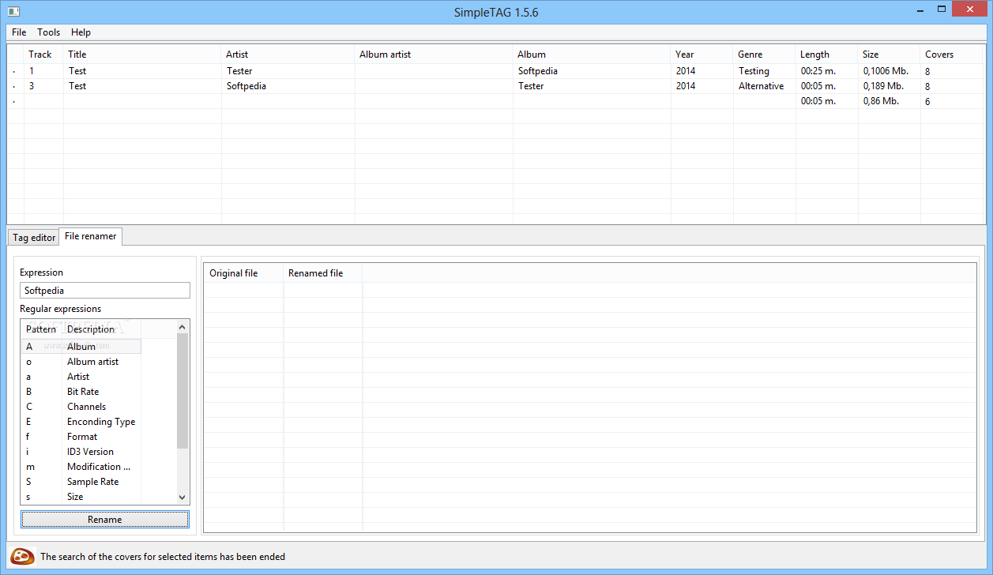Sort by the Covers column header

[953, 54]
